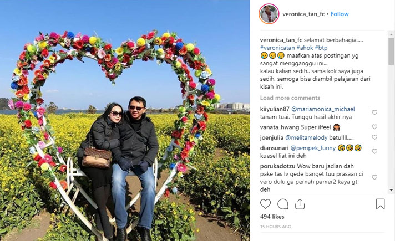This screenshot has height=241, width=395.
Task: Open the #ahok hashtag link
Action: click(x=305, y=48)
